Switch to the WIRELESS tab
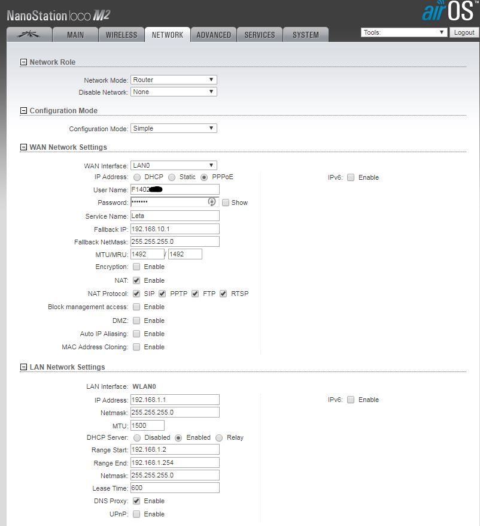The height and width of the screenshot is (526, 480). click(x=121, y=35)
